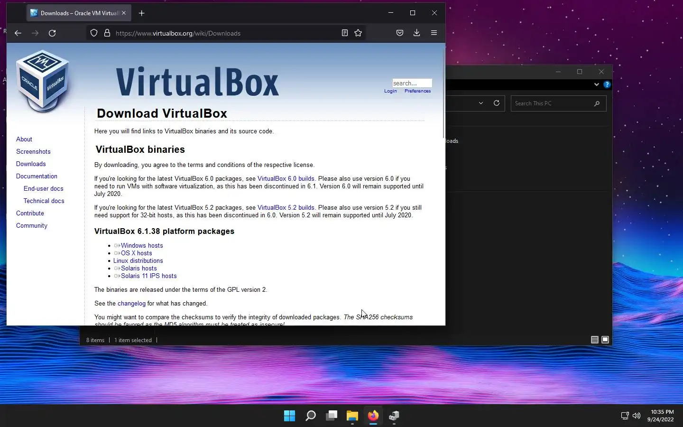Open End-user docs in the sidebar

[43, 189]
